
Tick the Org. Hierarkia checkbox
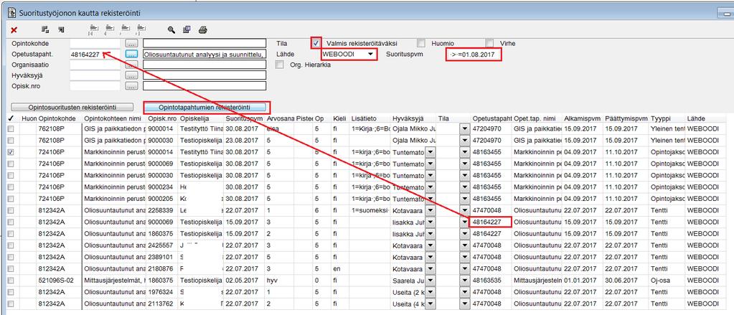click(x=279, y=65)
